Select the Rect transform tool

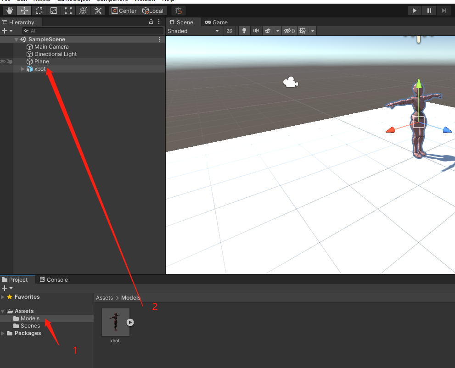click(68, 11)
